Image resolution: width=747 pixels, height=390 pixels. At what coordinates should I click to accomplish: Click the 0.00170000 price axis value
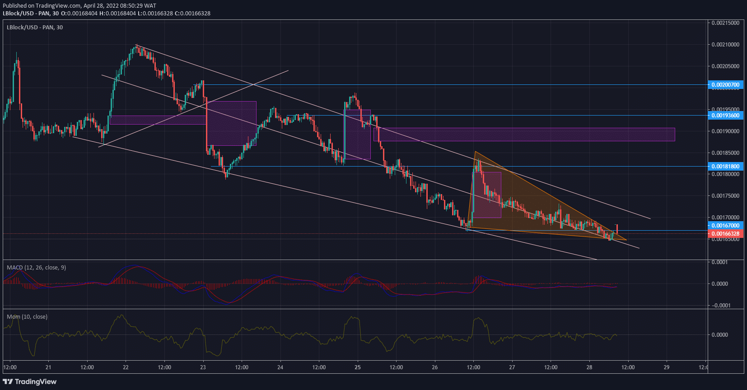click(x=725, y=218)
